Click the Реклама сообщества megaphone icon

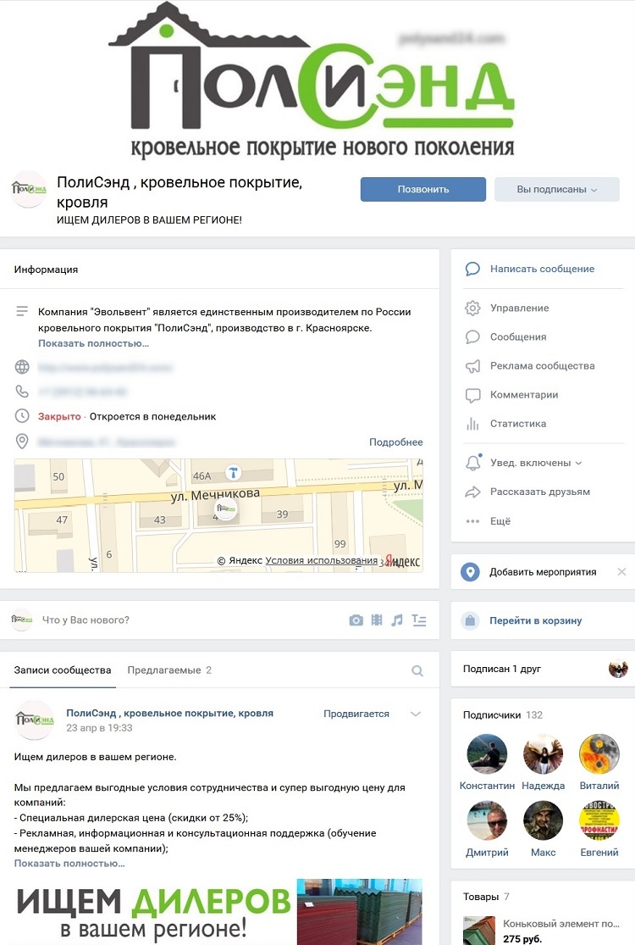click(473, 366)
